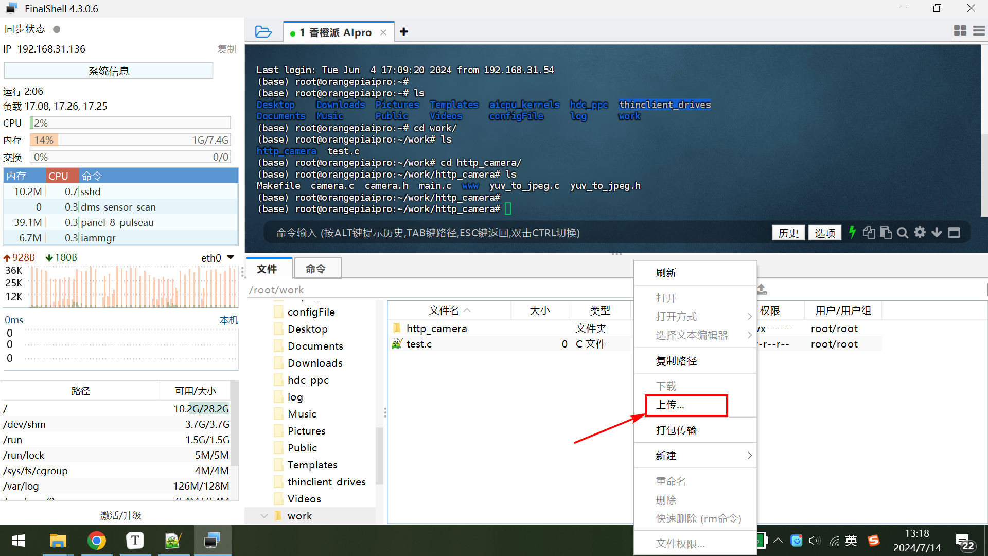The width and height of the screenshot is (988, 556).
Task: Open terminal search with magnifier icon
Action: (903, 233)
